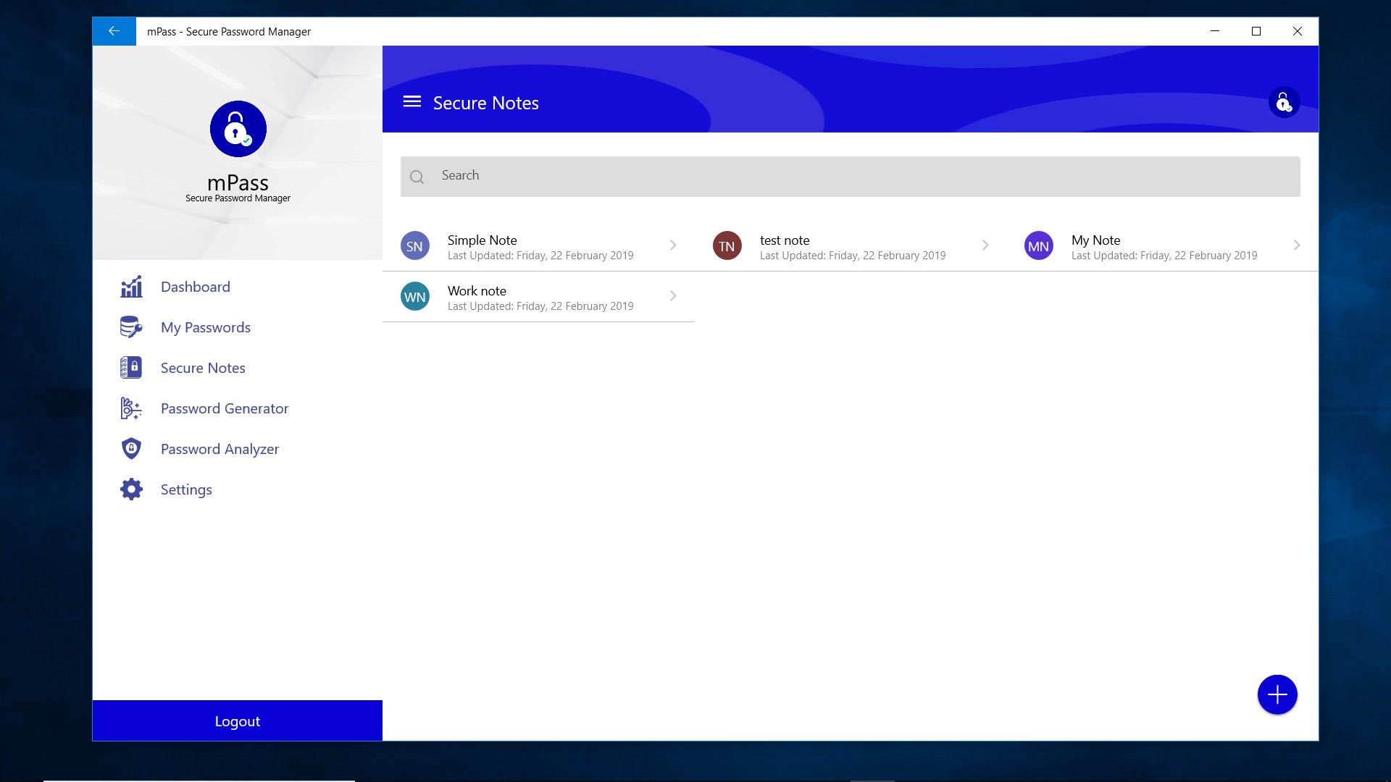Click the Settings gear icon

[x=131, y=489]
